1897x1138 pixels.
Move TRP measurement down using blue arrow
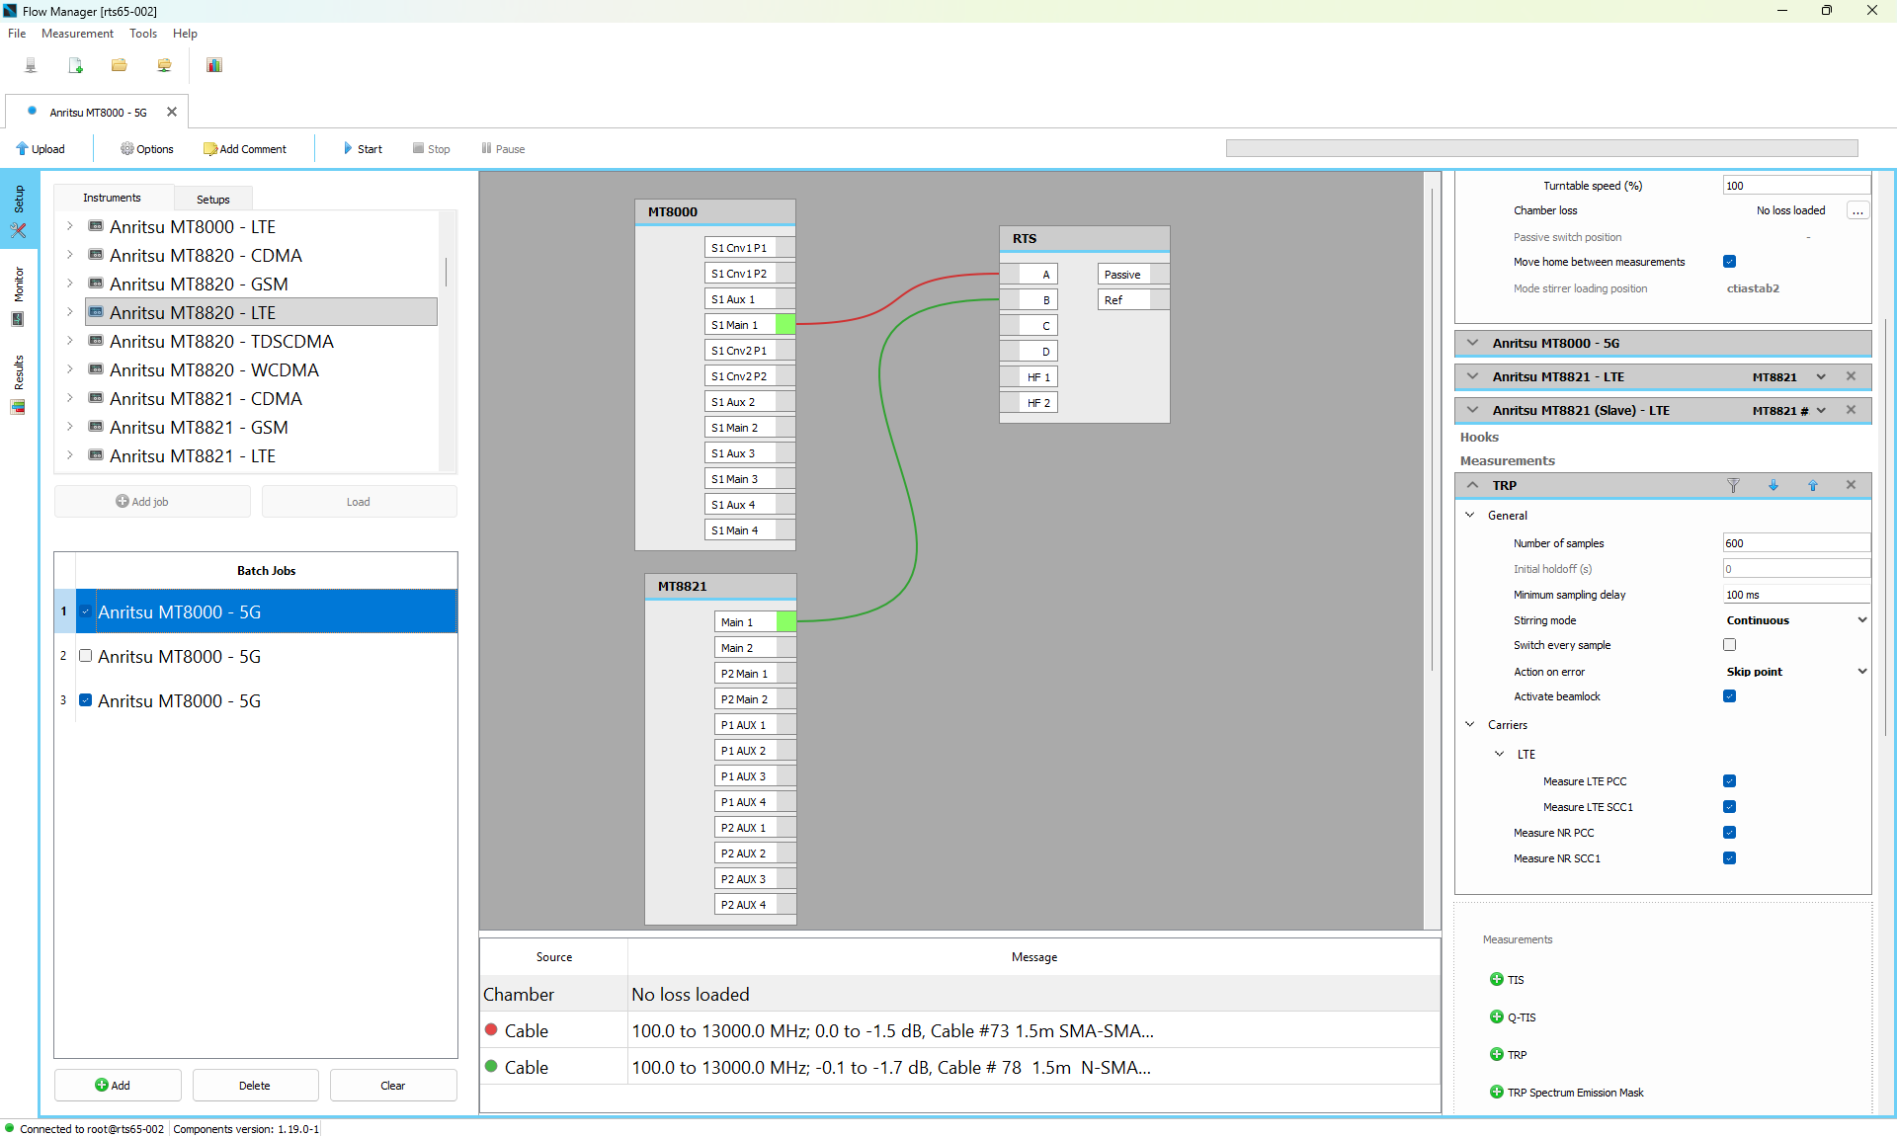pos(1773,485)
